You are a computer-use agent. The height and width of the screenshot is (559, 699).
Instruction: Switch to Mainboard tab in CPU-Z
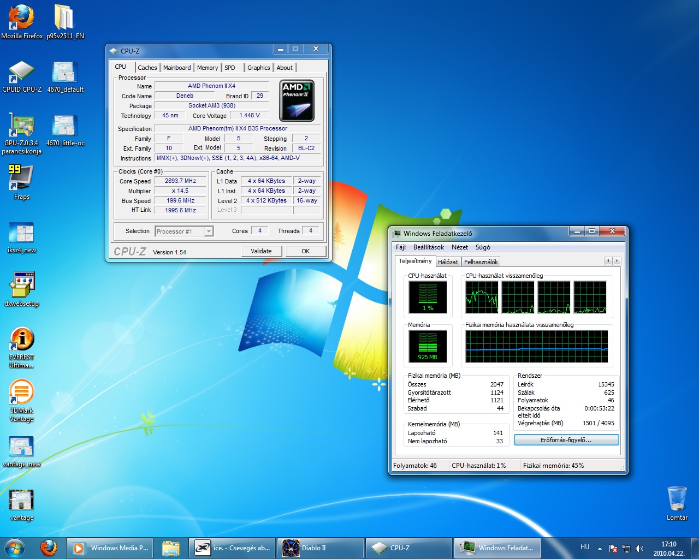177,68
